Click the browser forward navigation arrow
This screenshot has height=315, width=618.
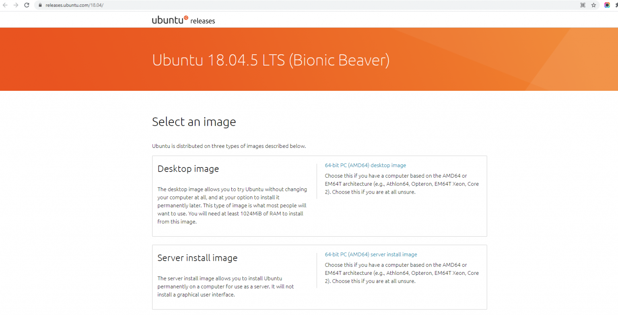point(16,5)
